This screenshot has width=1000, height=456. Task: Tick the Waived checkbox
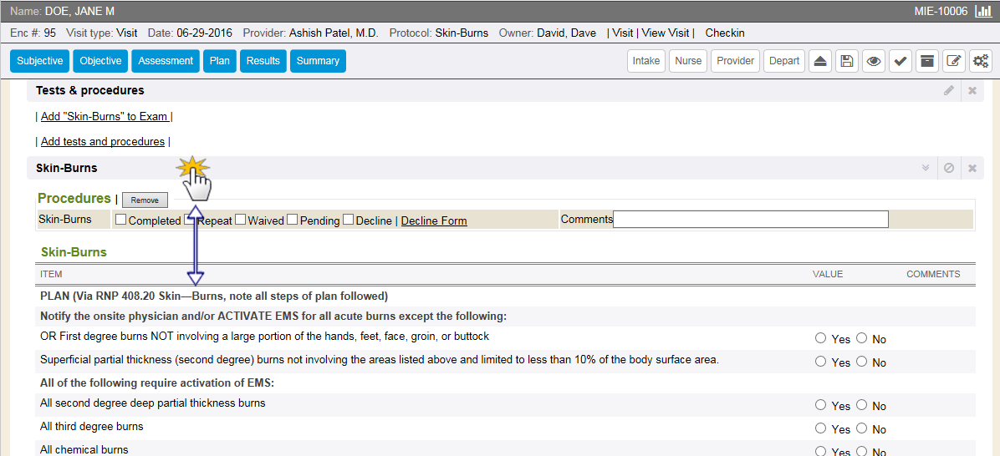point(241,220)
